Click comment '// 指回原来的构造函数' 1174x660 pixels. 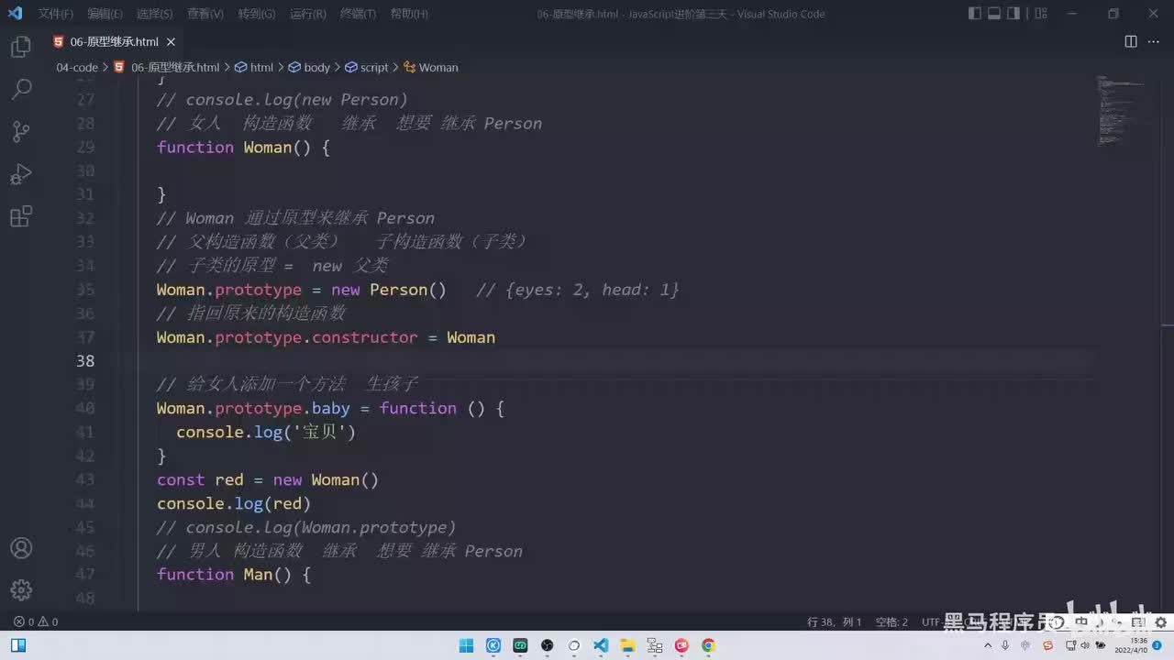coord(251,313)
